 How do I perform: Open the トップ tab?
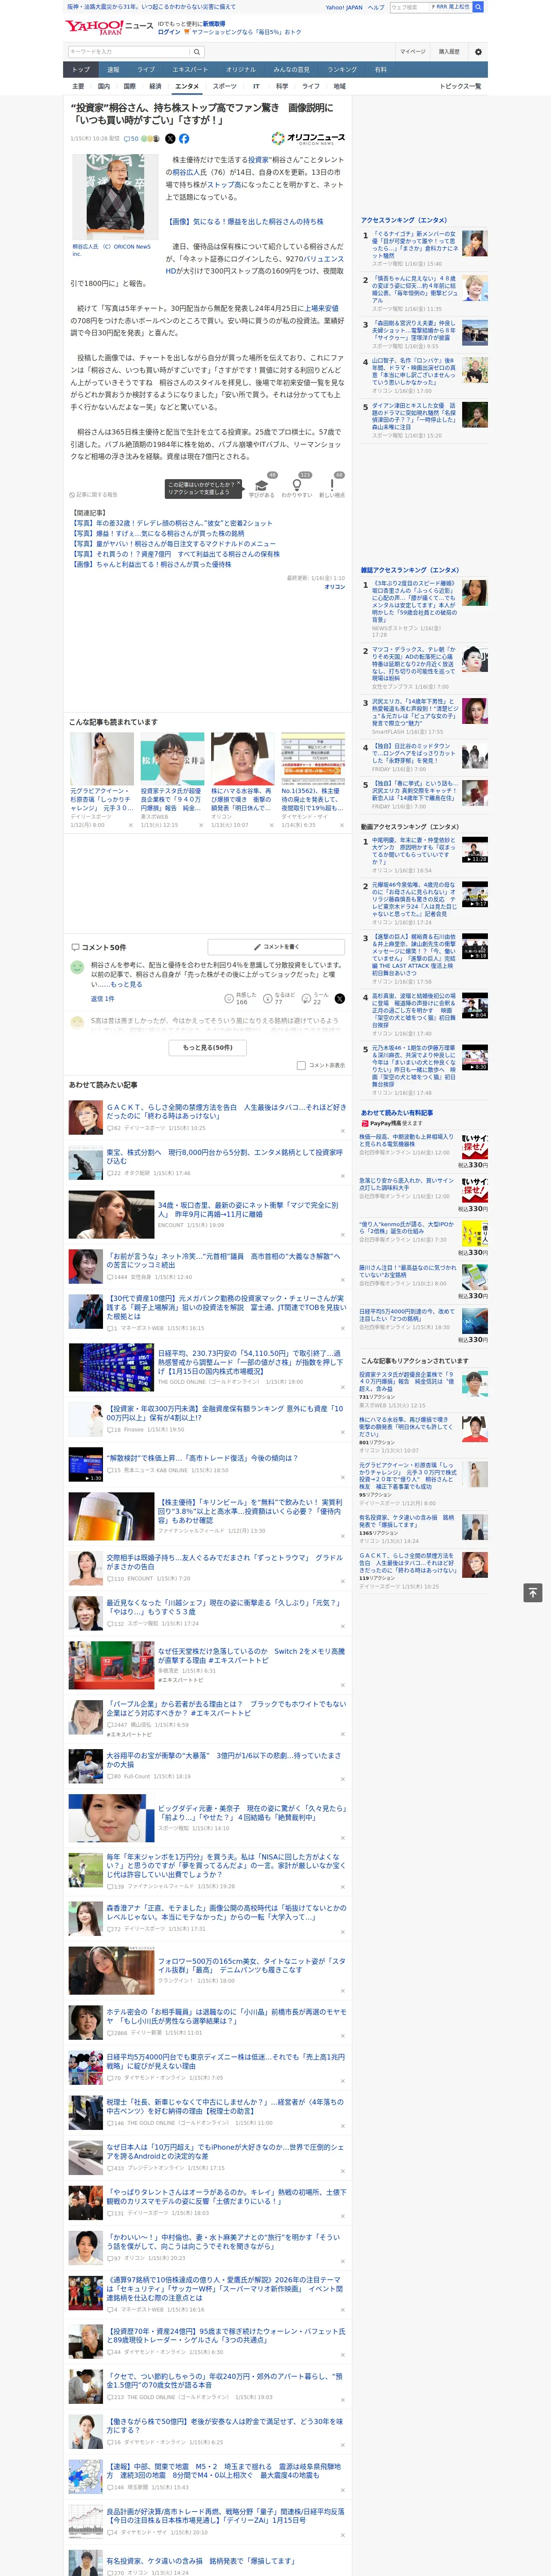tap(81, 70)
